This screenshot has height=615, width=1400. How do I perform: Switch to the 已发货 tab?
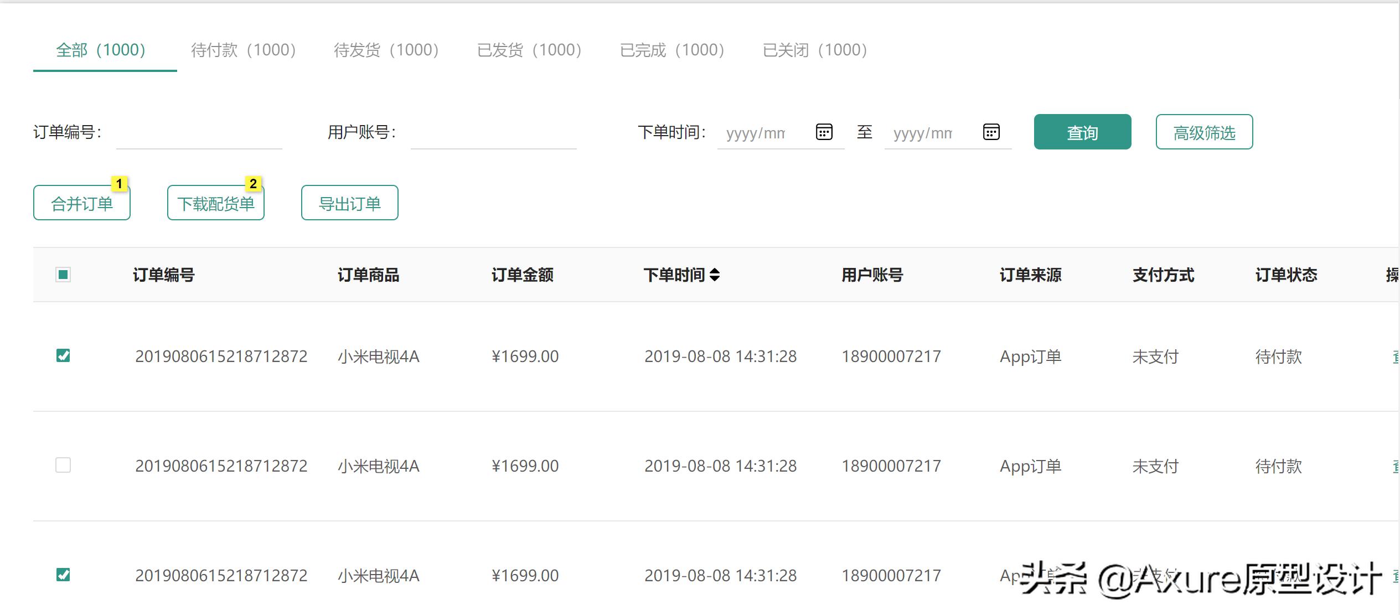click(530, 50)
